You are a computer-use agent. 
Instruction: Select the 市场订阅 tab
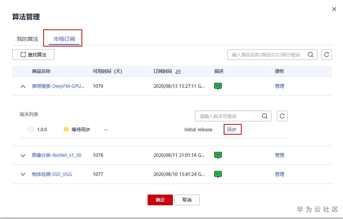click(64, 39)
